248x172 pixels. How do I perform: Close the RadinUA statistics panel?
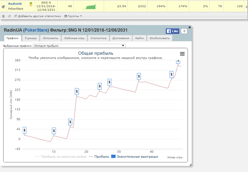click(x=190, y=27)
